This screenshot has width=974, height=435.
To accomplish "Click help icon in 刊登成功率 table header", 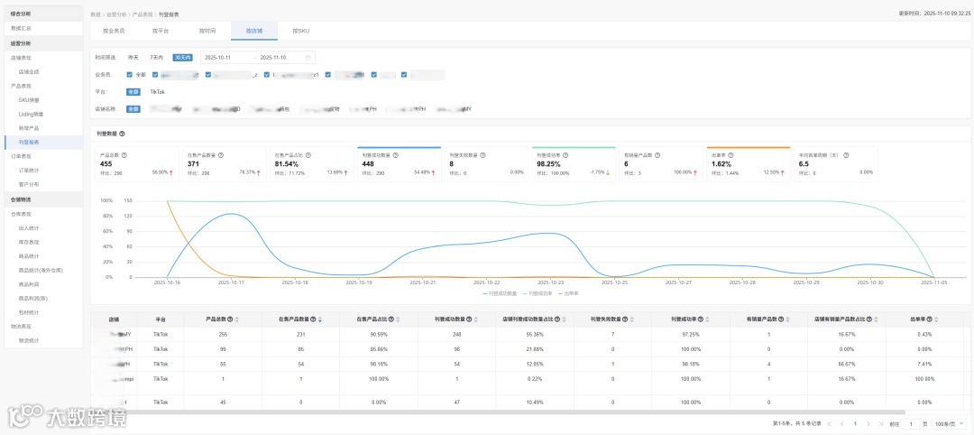I will click(x=702, y=319).
